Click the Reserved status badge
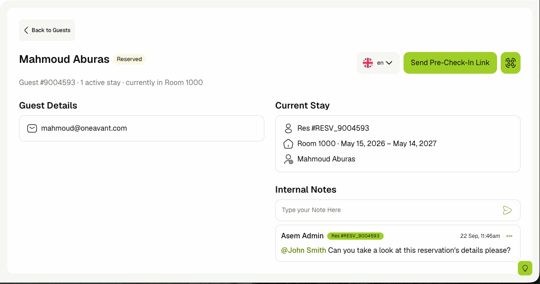This screenshot has width=540, height=284. 129,59
